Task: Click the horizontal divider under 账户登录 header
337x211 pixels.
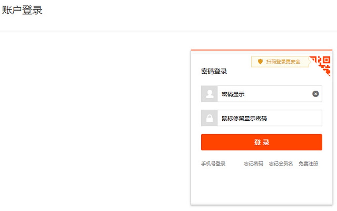Action: pos(132,32)
